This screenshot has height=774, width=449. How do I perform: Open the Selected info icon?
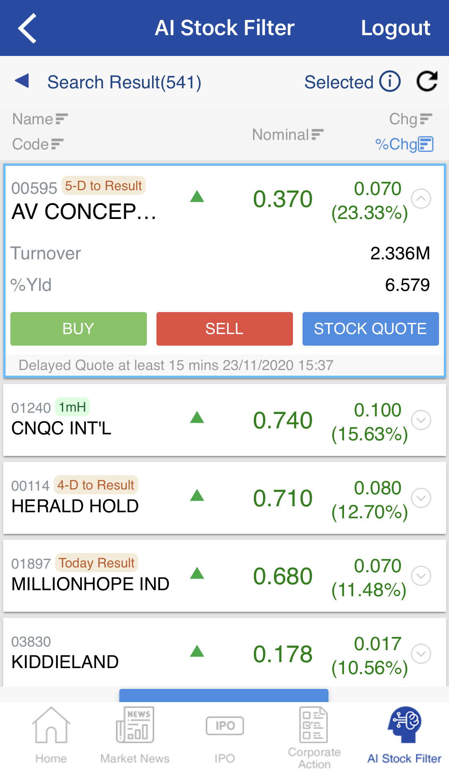[x=390, y=82]
